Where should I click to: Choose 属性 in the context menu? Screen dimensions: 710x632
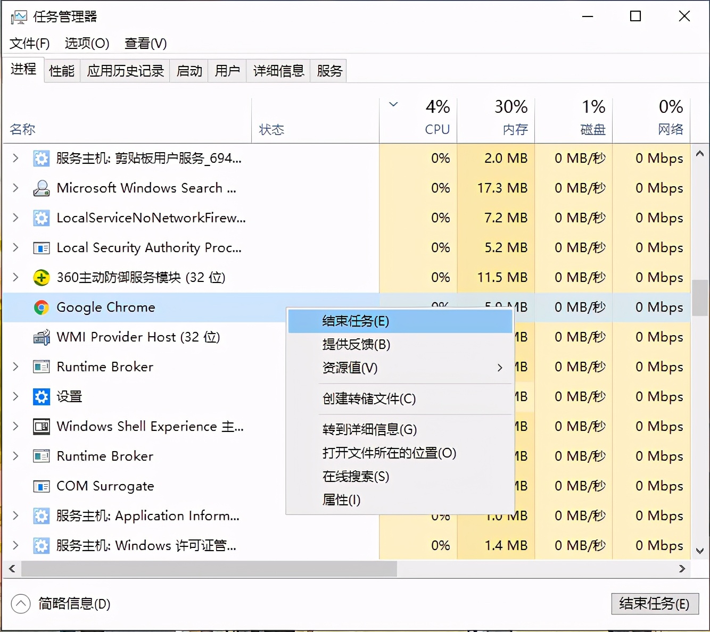click(400, 500)
